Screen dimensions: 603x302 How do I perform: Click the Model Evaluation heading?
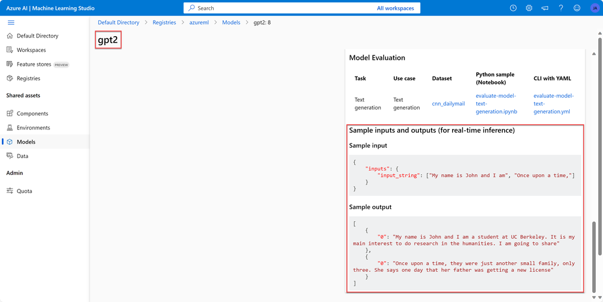pyautogui.click(x=377, y=58)
